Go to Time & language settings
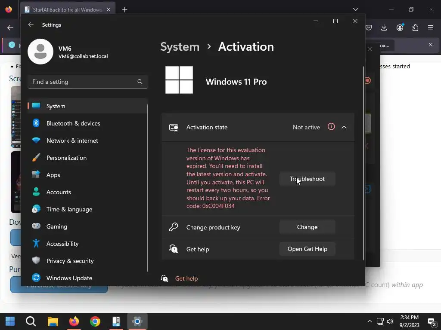The width and height of the screenshot is (441, 330). click(x=87, y=209)
